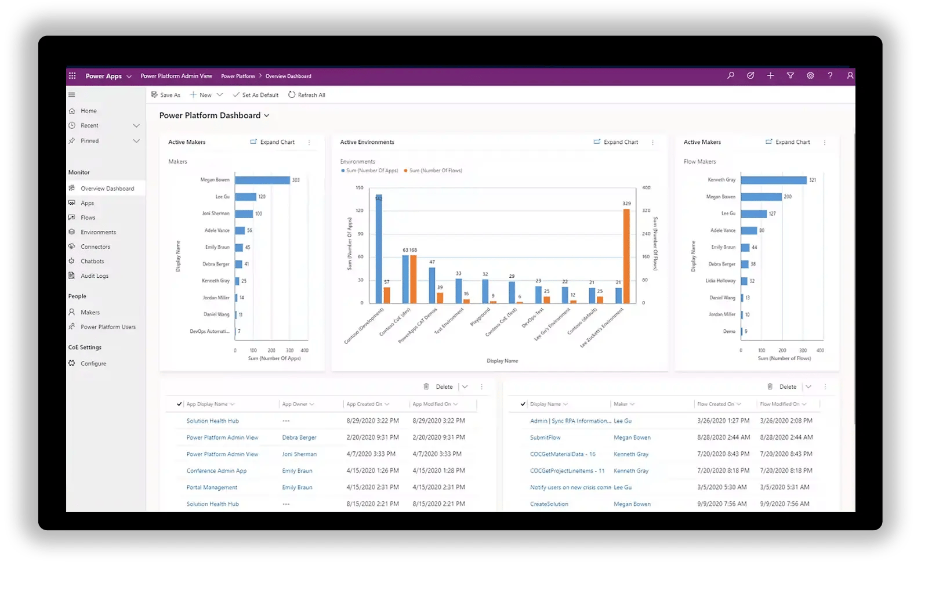Open advanced find filter icon in header

click(x=790, y=76)
